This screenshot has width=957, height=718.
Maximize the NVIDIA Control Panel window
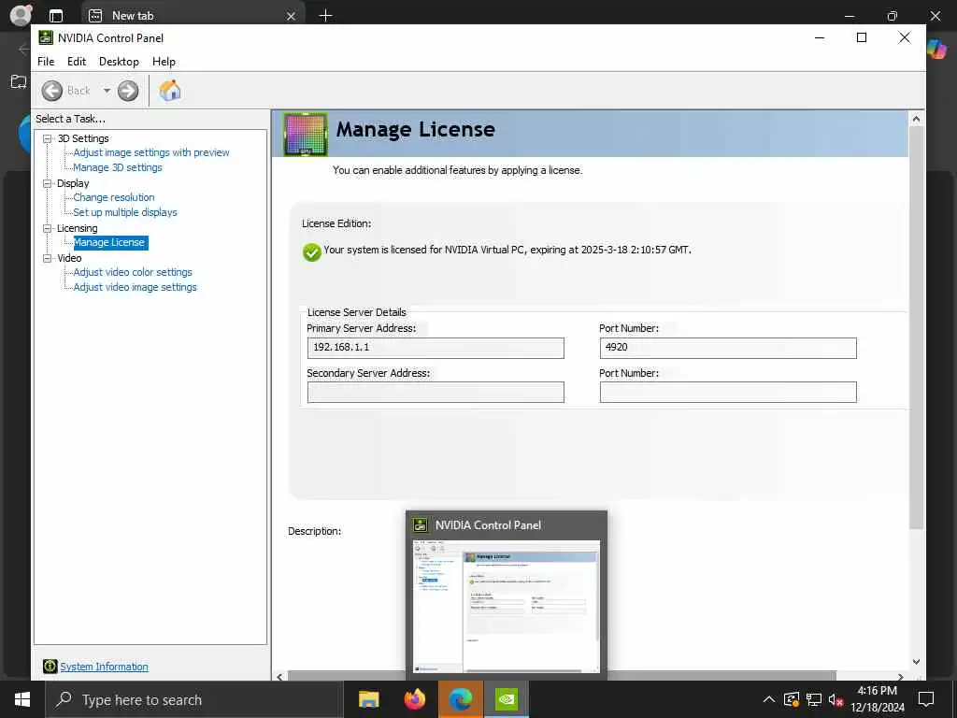[x=862, y=37]
